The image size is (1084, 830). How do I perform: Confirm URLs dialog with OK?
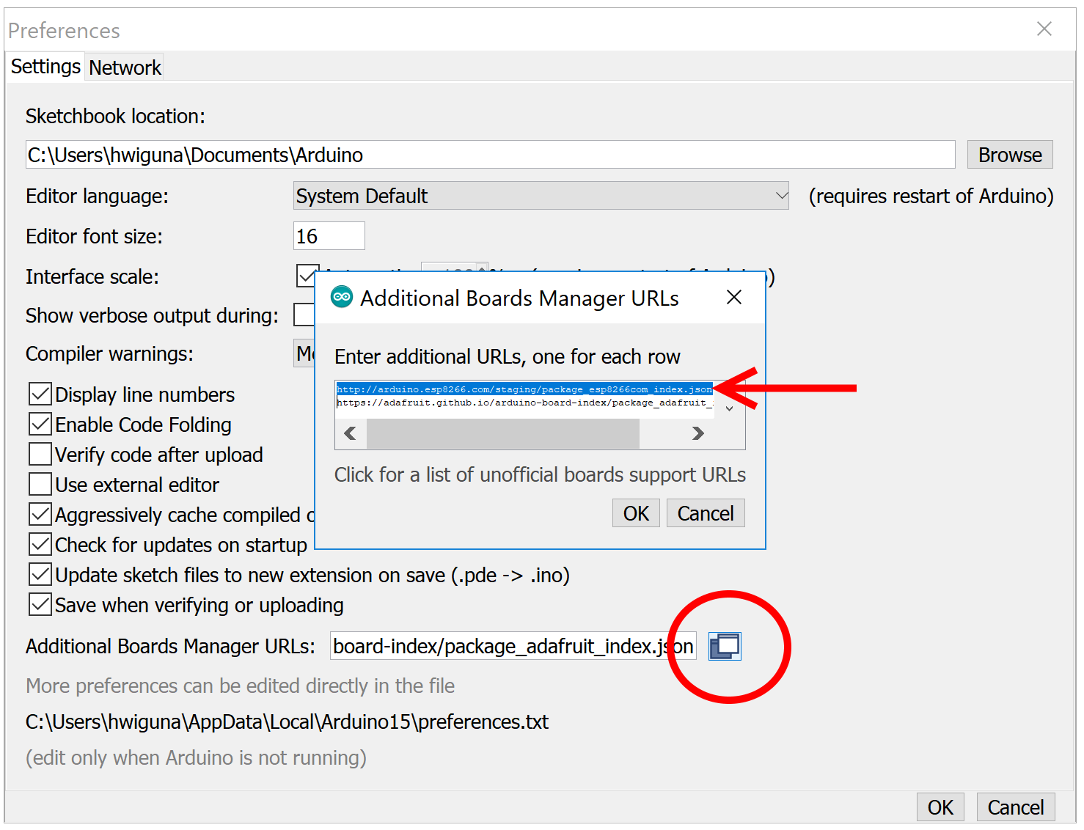coord(636,513)
